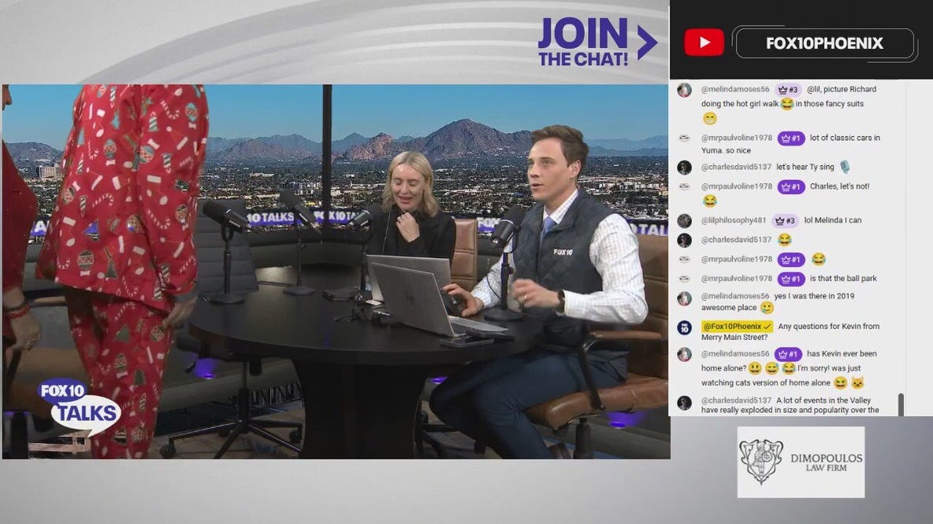Image resolution: width=933 pixels, height=524 pixels.
Task: Open avatar beside "yes I was there in 2019"
Action: pos(684,298)
